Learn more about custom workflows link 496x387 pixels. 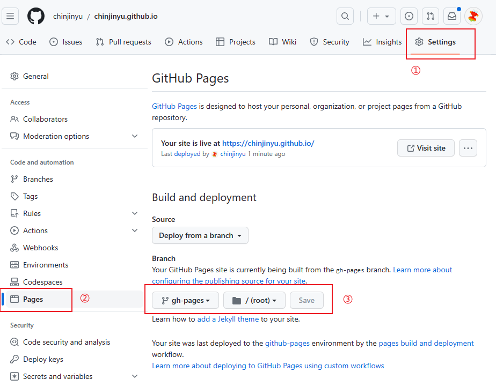pyautogui.click(x=268, y=366)
